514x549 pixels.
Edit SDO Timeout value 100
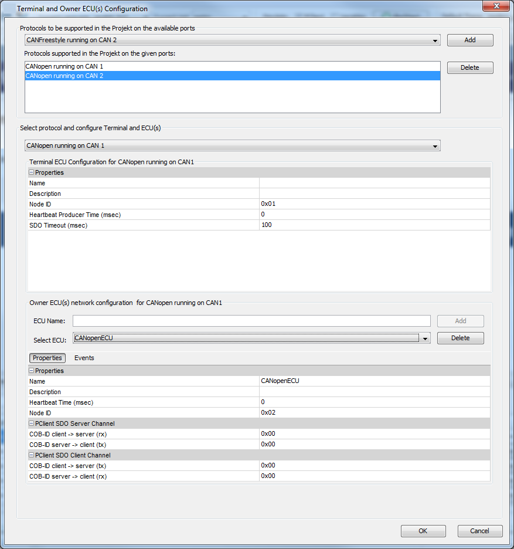pos(374,225)
